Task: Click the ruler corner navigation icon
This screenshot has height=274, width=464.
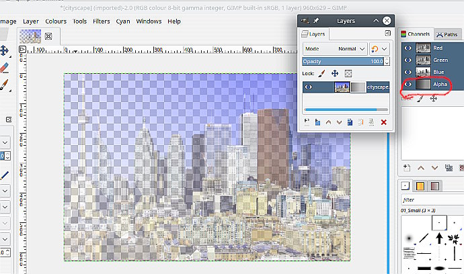Action: point(22,50)
